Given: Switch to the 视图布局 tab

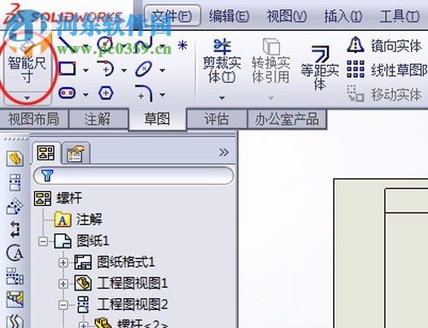Looking at the screenshot, I should click(33, 119).
